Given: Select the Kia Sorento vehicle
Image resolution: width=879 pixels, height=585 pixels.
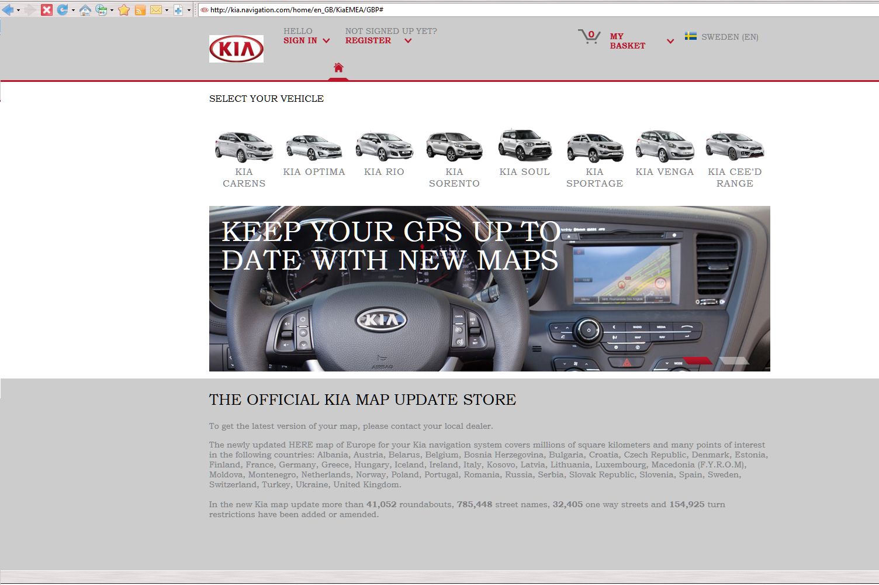Looking at the screenshot, I should pyautogui.click(x=454, y=159).
